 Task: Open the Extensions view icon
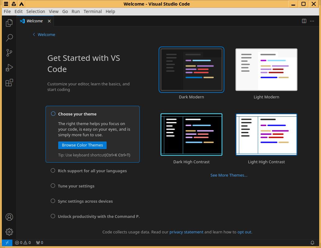[x=9, y=83]
